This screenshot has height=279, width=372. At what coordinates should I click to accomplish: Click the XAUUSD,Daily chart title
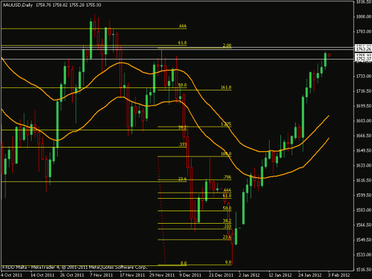pos(17,5)
